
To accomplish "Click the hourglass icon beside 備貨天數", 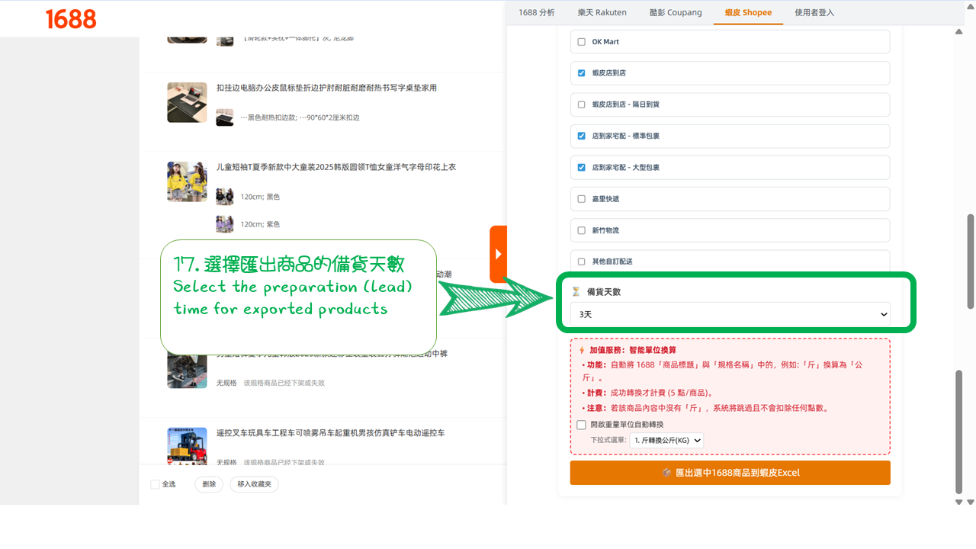I will point(576,291).
